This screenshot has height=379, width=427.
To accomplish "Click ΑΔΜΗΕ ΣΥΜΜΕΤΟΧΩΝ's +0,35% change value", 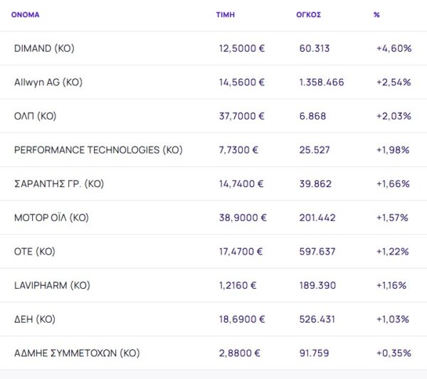I will tap(394, 353).
